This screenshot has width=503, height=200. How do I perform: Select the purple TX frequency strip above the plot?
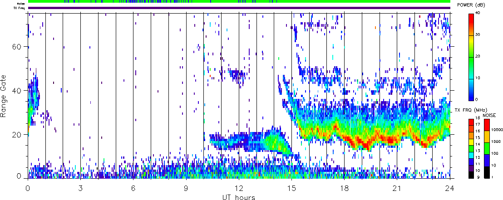(x=239, y=8)
